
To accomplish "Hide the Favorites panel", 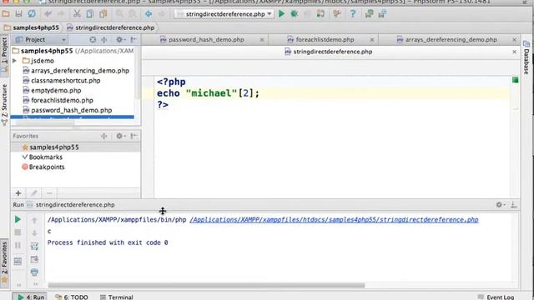I will point(133,136).
